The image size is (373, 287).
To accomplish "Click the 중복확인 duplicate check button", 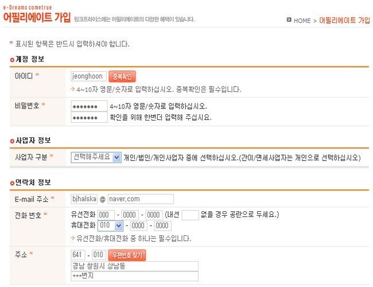I will tap(122, 76).
